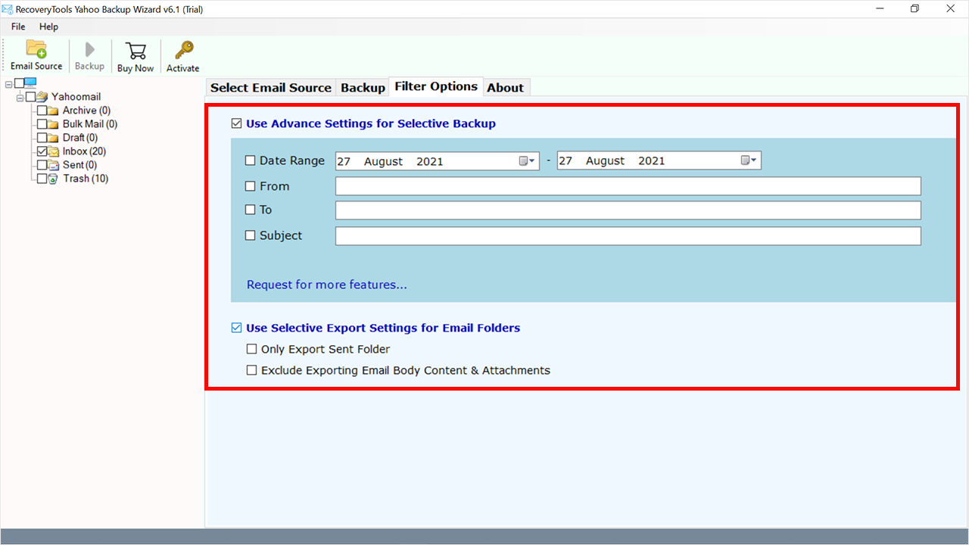Open the Help menu
This screenshot has width=969, height=545.
click(x=48, y=26)
